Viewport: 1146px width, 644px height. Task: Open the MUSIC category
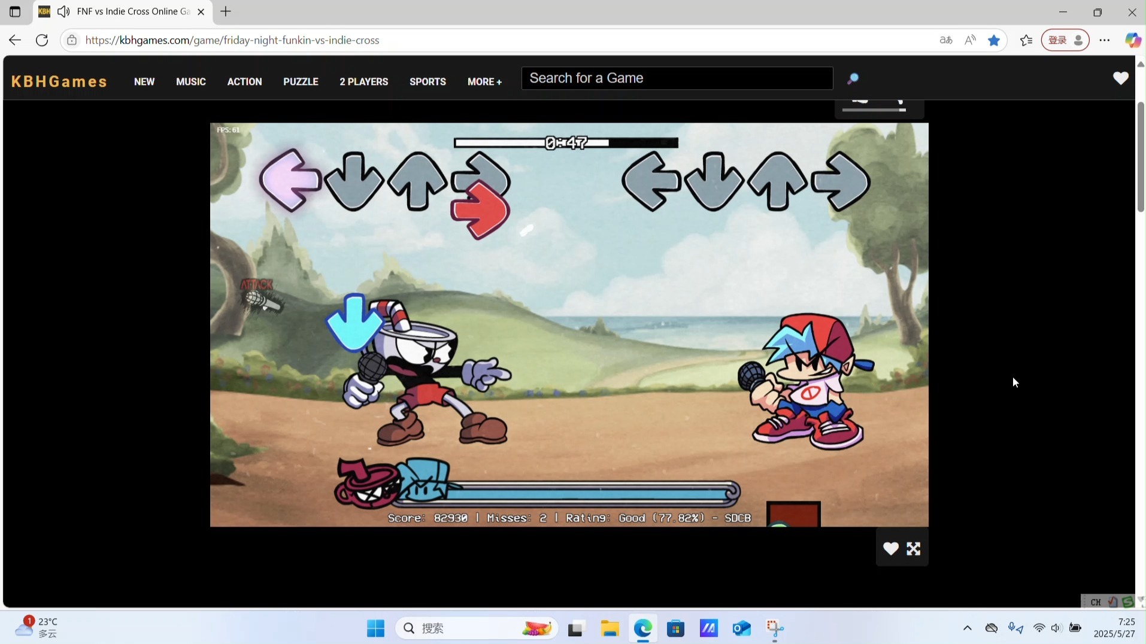coord(191,81)
